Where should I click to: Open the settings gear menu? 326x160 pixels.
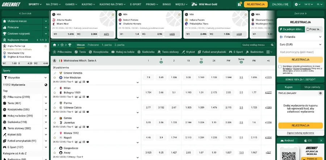[x=298, y=4]
